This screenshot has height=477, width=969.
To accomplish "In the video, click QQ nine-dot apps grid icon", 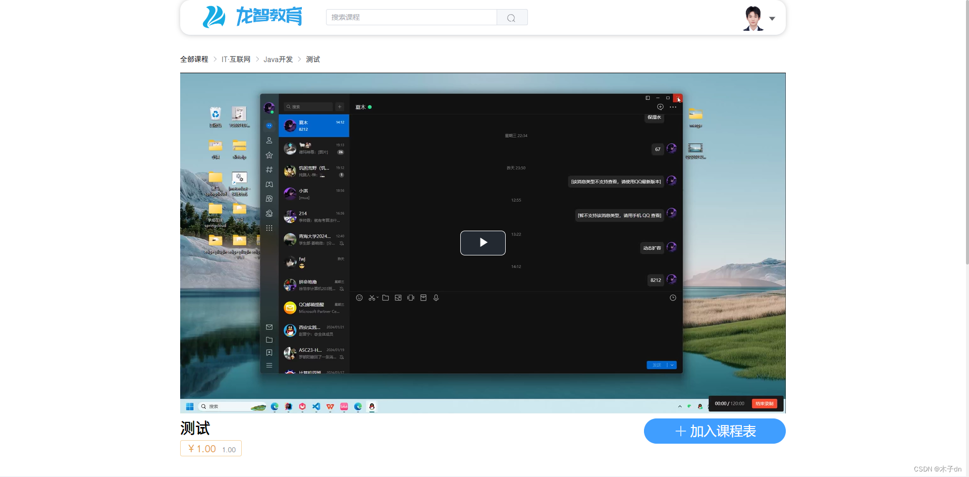I will 269,228.
